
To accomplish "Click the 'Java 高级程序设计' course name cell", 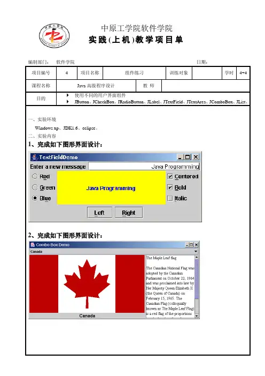I will pyautogui.click(x=96, y=86).
